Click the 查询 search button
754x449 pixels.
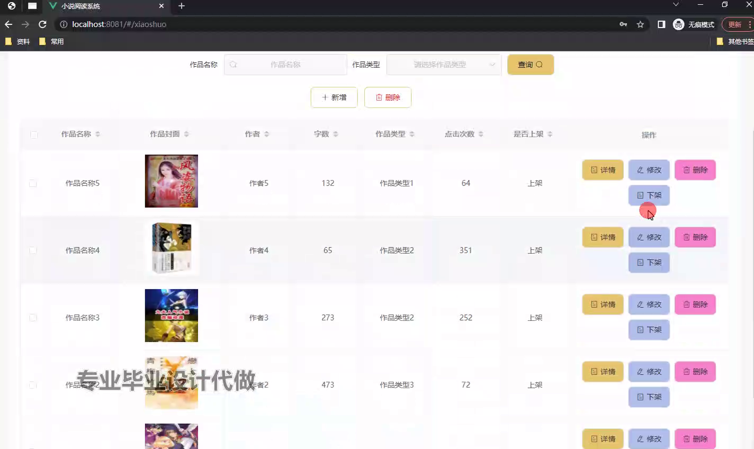(531, 65)
